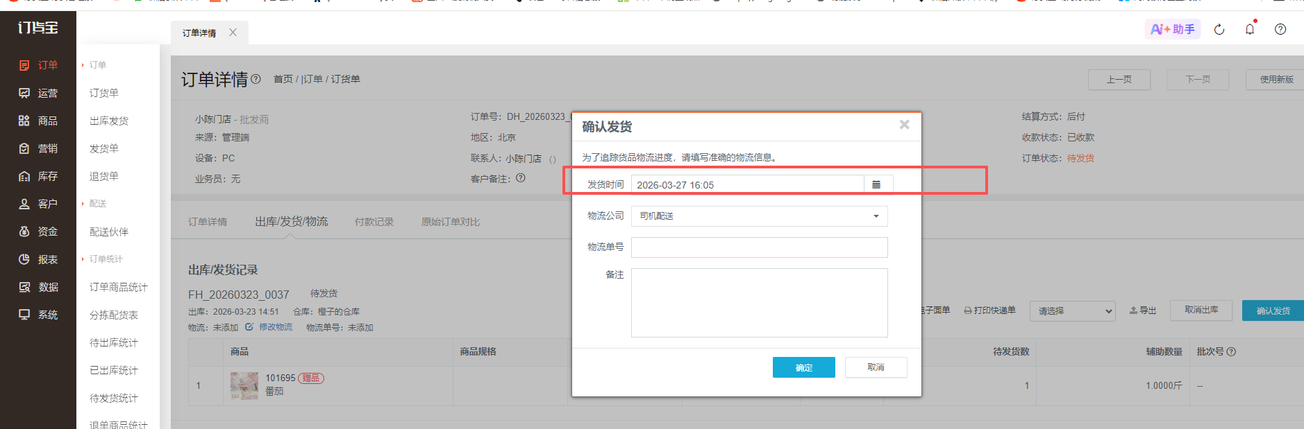The height and width of the screenshot is (429, 1304).
Task: Open 订单商品统计 in the submenu
Action: tap(119, 287)
